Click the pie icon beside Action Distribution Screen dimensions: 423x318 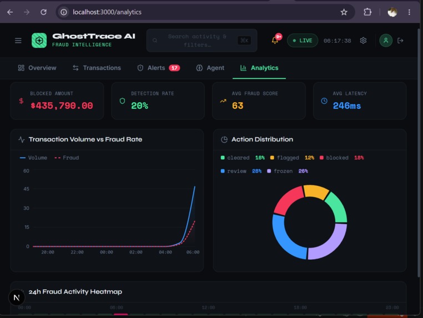(x=224, y=139)
